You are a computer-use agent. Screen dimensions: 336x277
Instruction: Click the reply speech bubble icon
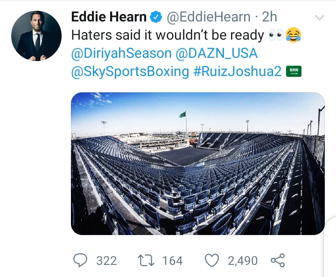click(x=80, y=260)
